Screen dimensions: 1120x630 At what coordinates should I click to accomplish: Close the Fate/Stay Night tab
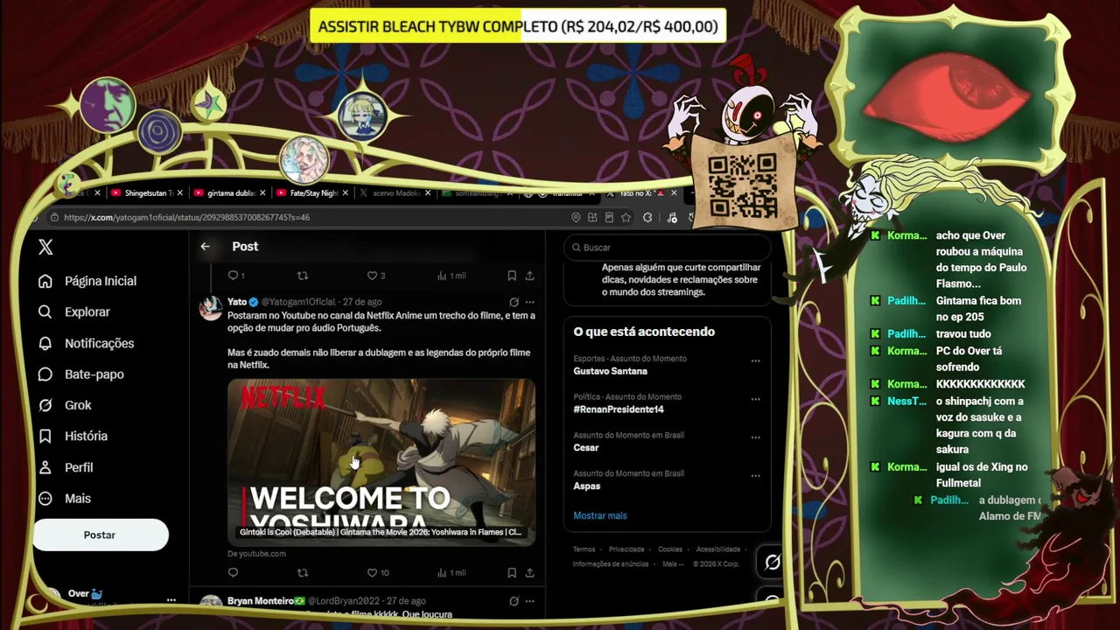point(346,193)
